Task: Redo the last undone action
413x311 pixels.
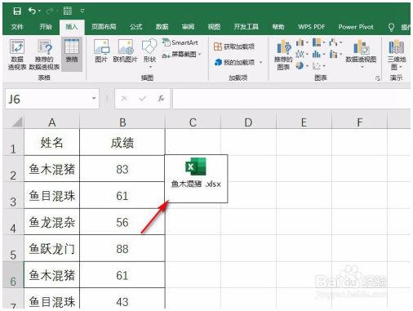Action: (x=50, y=11)
